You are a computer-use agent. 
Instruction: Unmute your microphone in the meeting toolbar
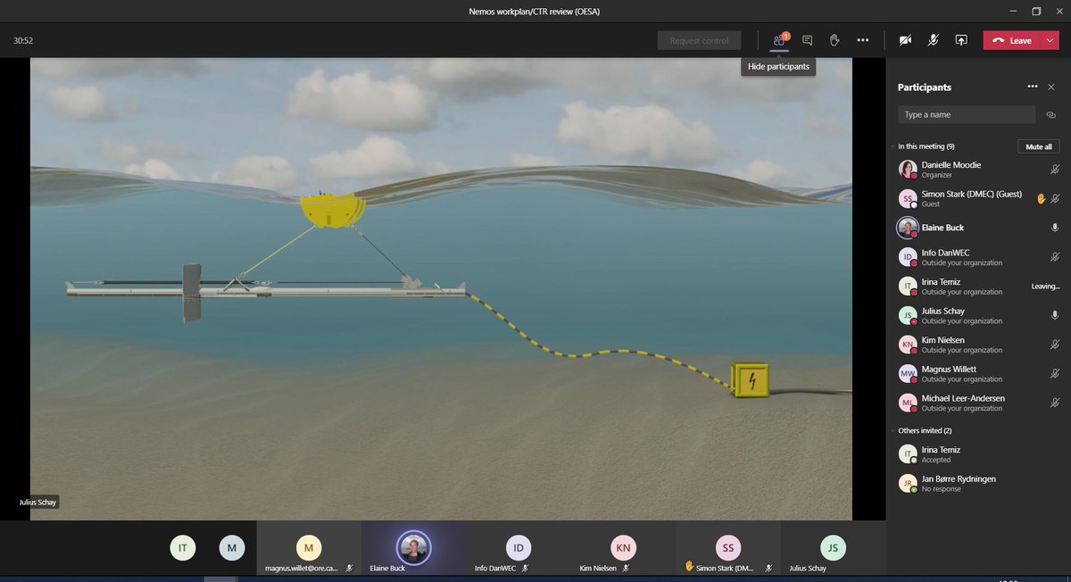(x=933, y=39)
